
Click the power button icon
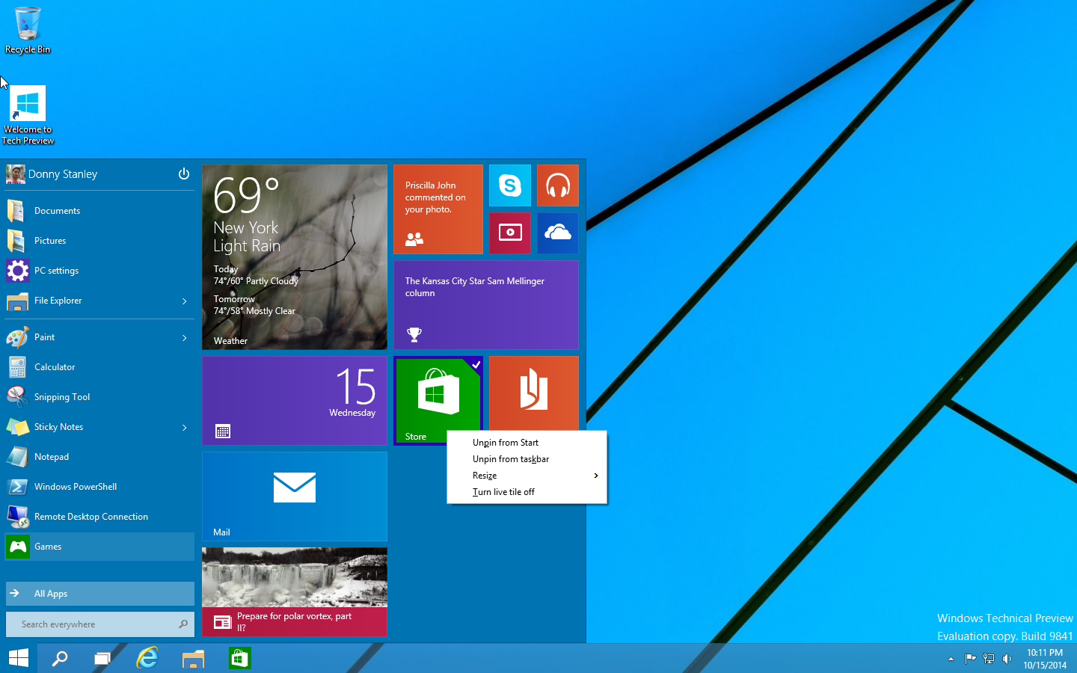pyautogui.click(x=184, y=174)
